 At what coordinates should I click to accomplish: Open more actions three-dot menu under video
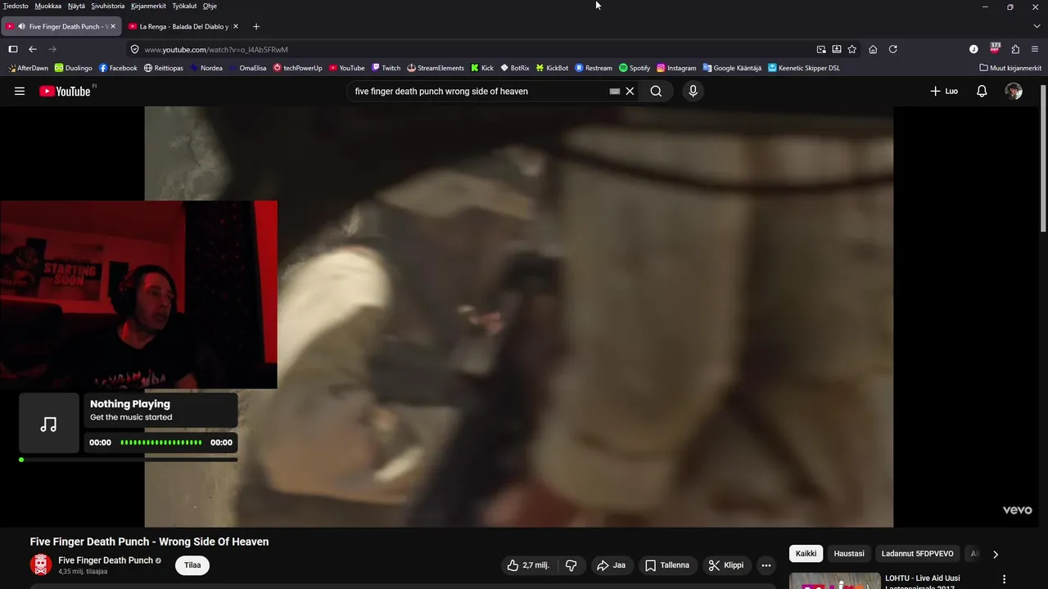click(766, 565)
